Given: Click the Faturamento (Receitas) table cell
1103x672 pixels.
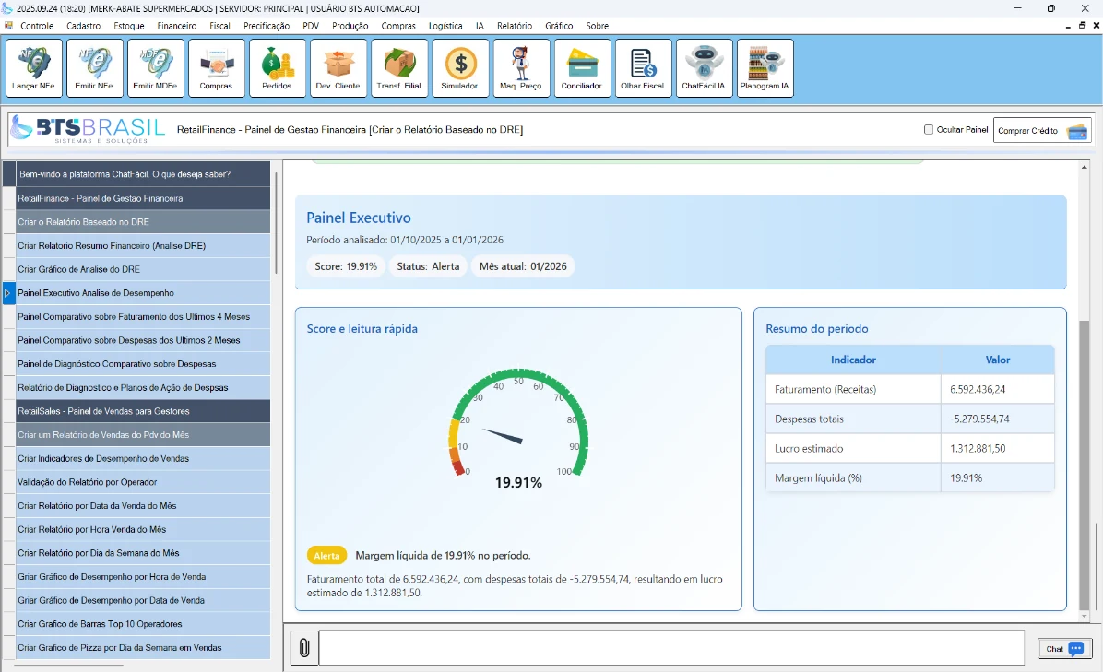Looking at the screenshot, I should tap(853, 389).
